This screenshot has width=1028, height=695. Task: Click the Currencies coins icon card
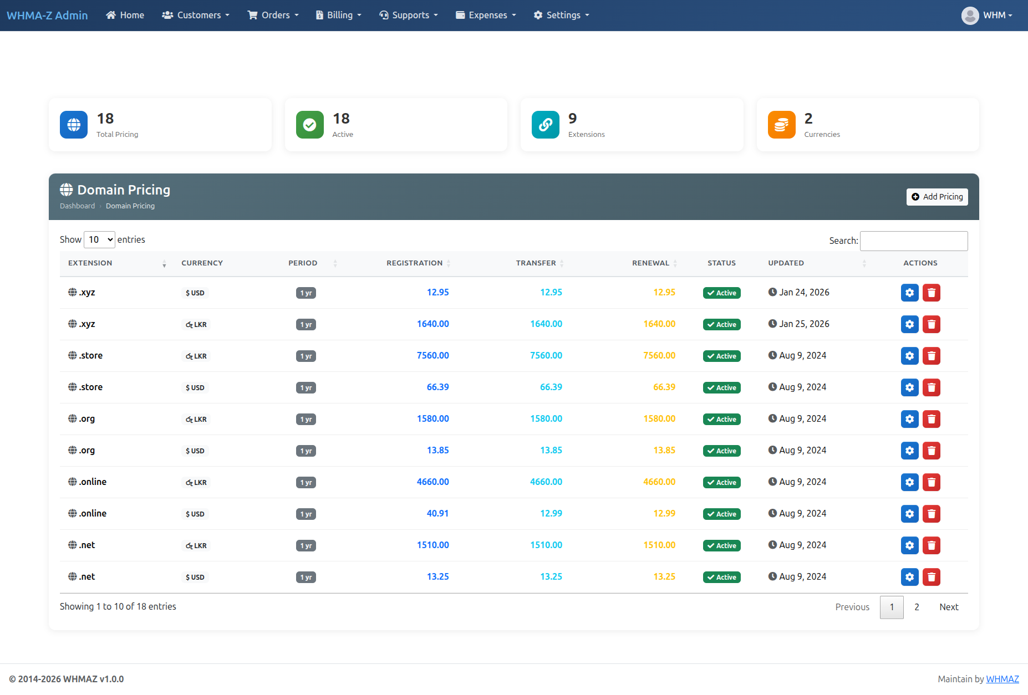[x=781, y=125]
